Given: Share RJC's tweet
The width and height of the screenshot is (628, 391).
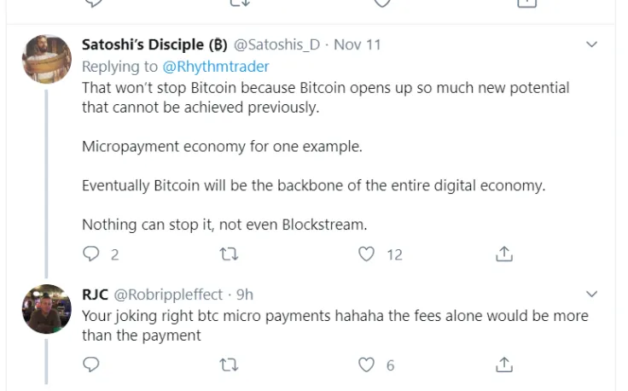Looking at the screenshot, I should pos(504,365).
